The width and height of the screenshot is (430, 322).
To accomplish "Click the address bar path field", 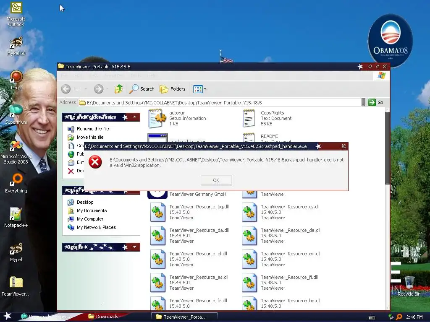I will point(219,103).
